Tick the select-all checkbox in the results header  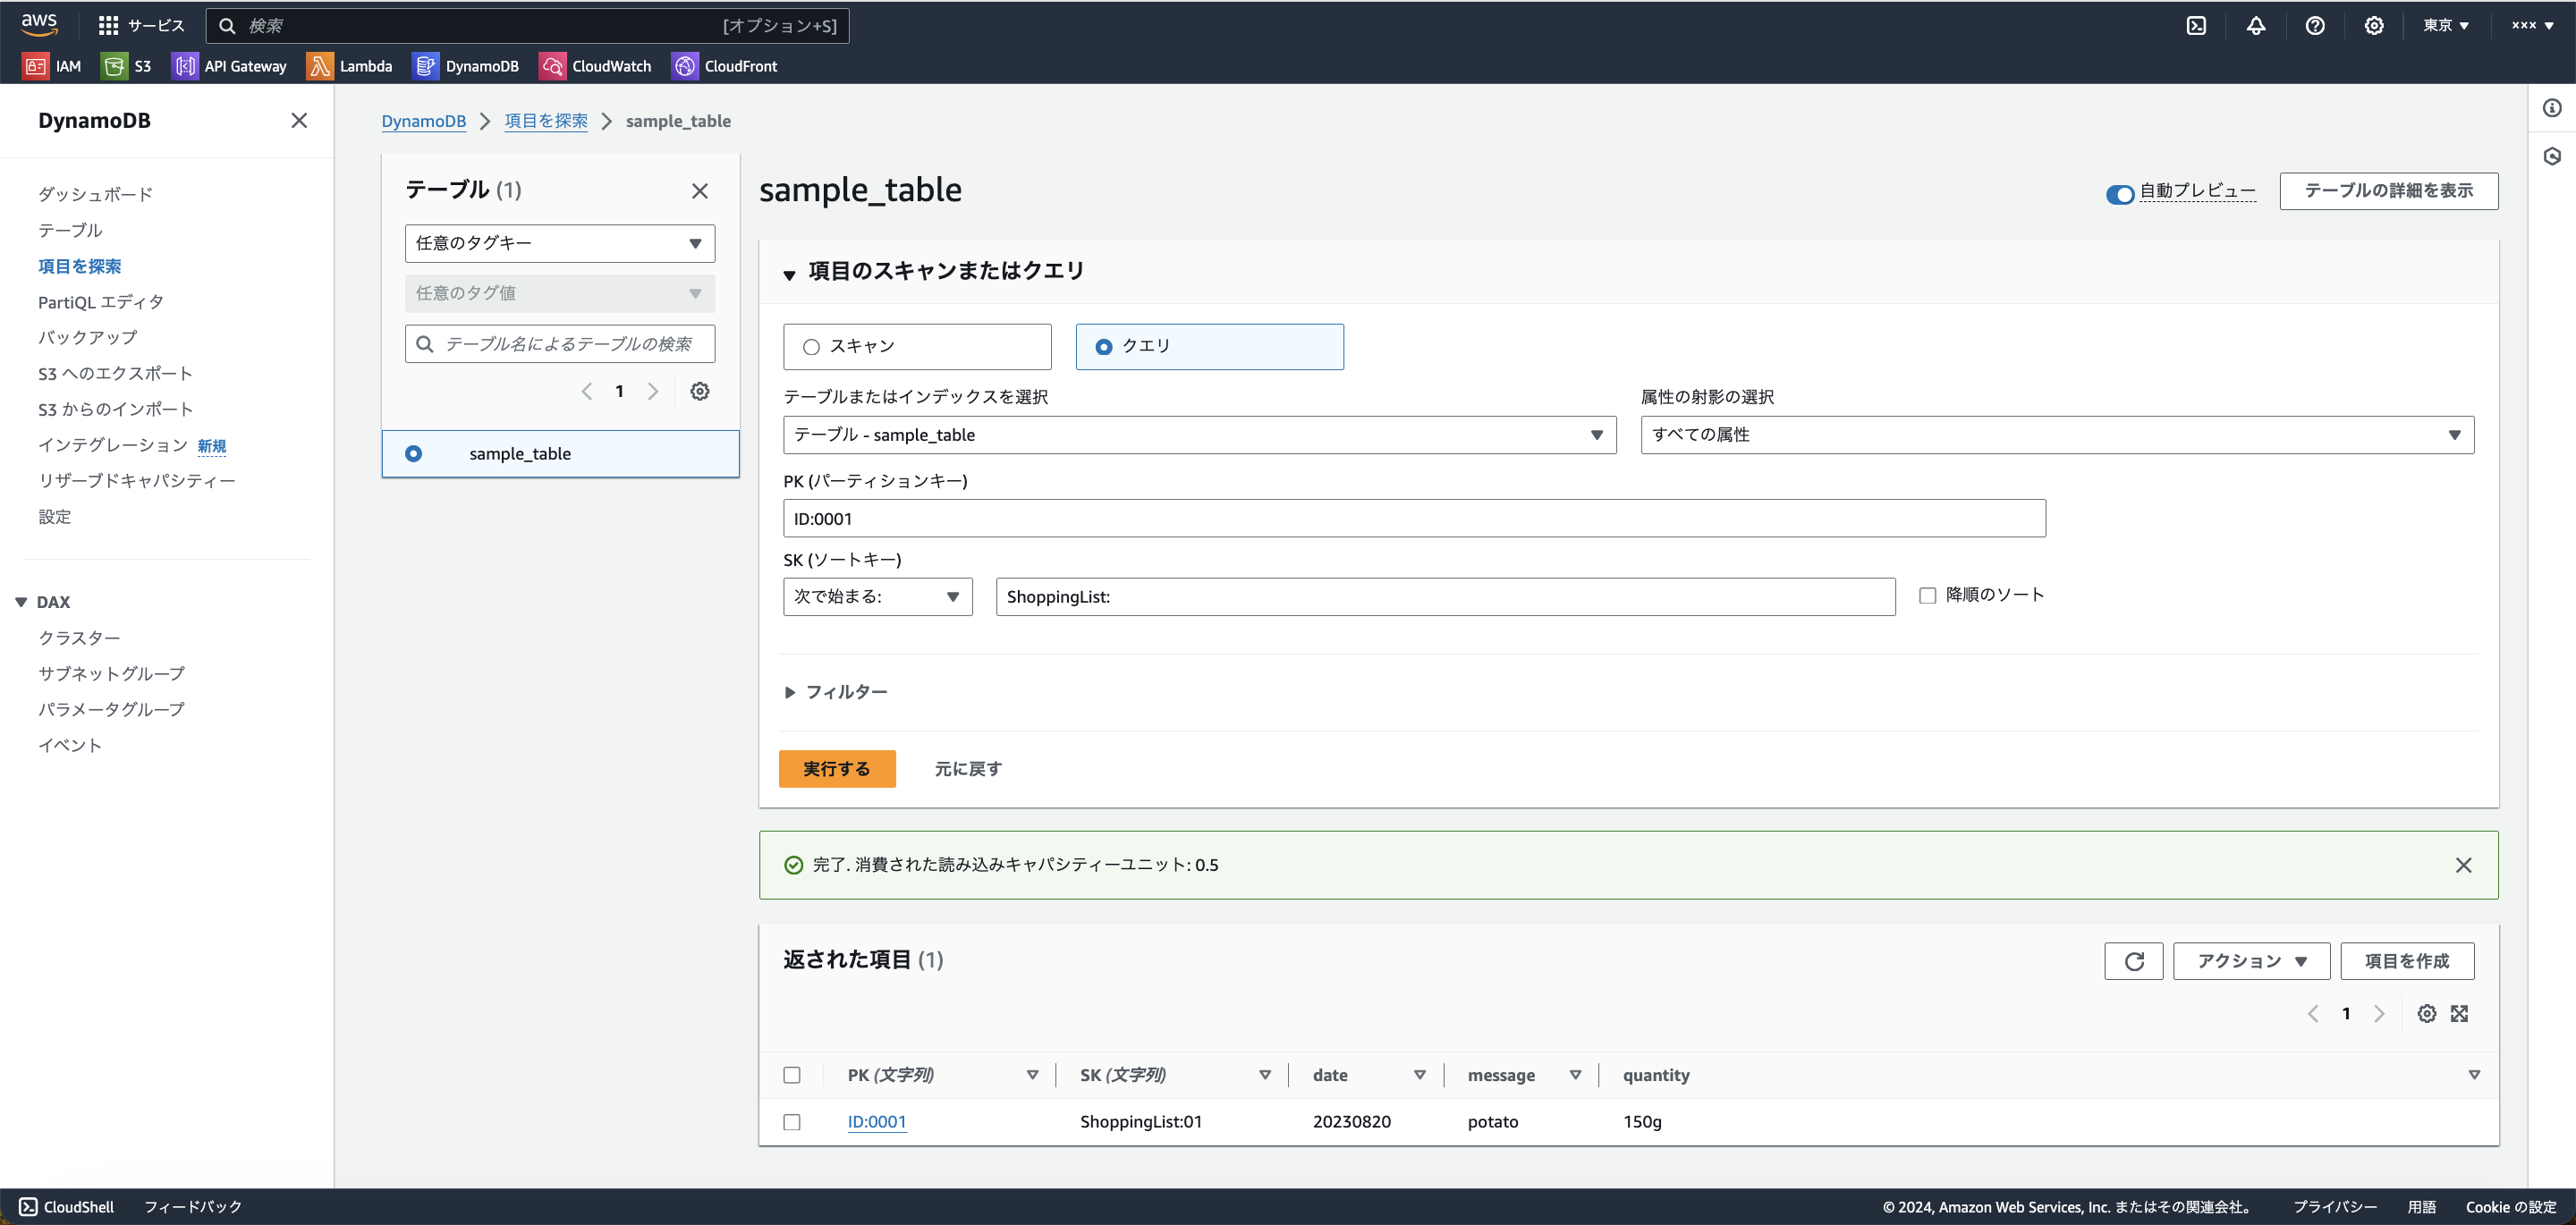tap(792, 1075)
